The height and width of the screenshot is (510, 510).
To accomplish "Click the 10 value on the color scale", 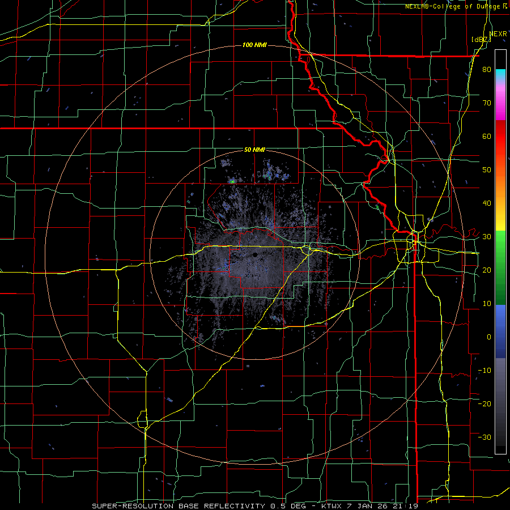I will coord(487,304).
